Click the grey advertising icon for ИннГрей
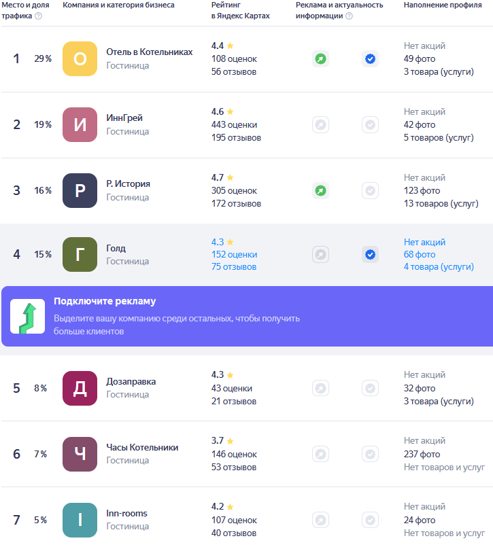493x547 pixels. coord(320,125)
